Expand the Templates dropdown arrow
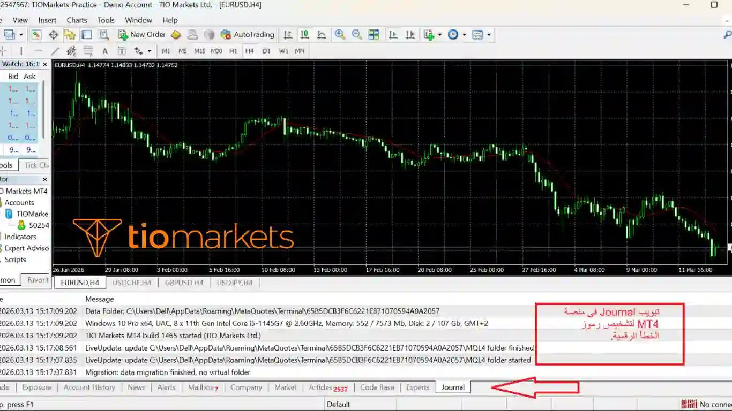The image size is (732, 411). tap(489, 35)
